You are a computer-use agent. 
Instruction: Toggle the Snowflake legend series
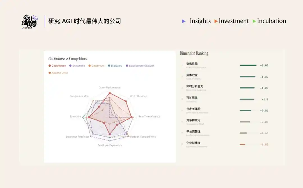pyautogui.click(x=77, y=66)
